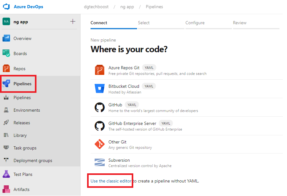Open the Overview sidebar icon
This screenshot has width=287, height=196.
(6, 38)
